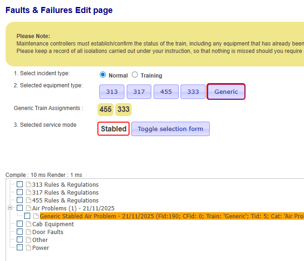Click the Other category document icon
Screen dimensions: 304x261
click(28, 240)
